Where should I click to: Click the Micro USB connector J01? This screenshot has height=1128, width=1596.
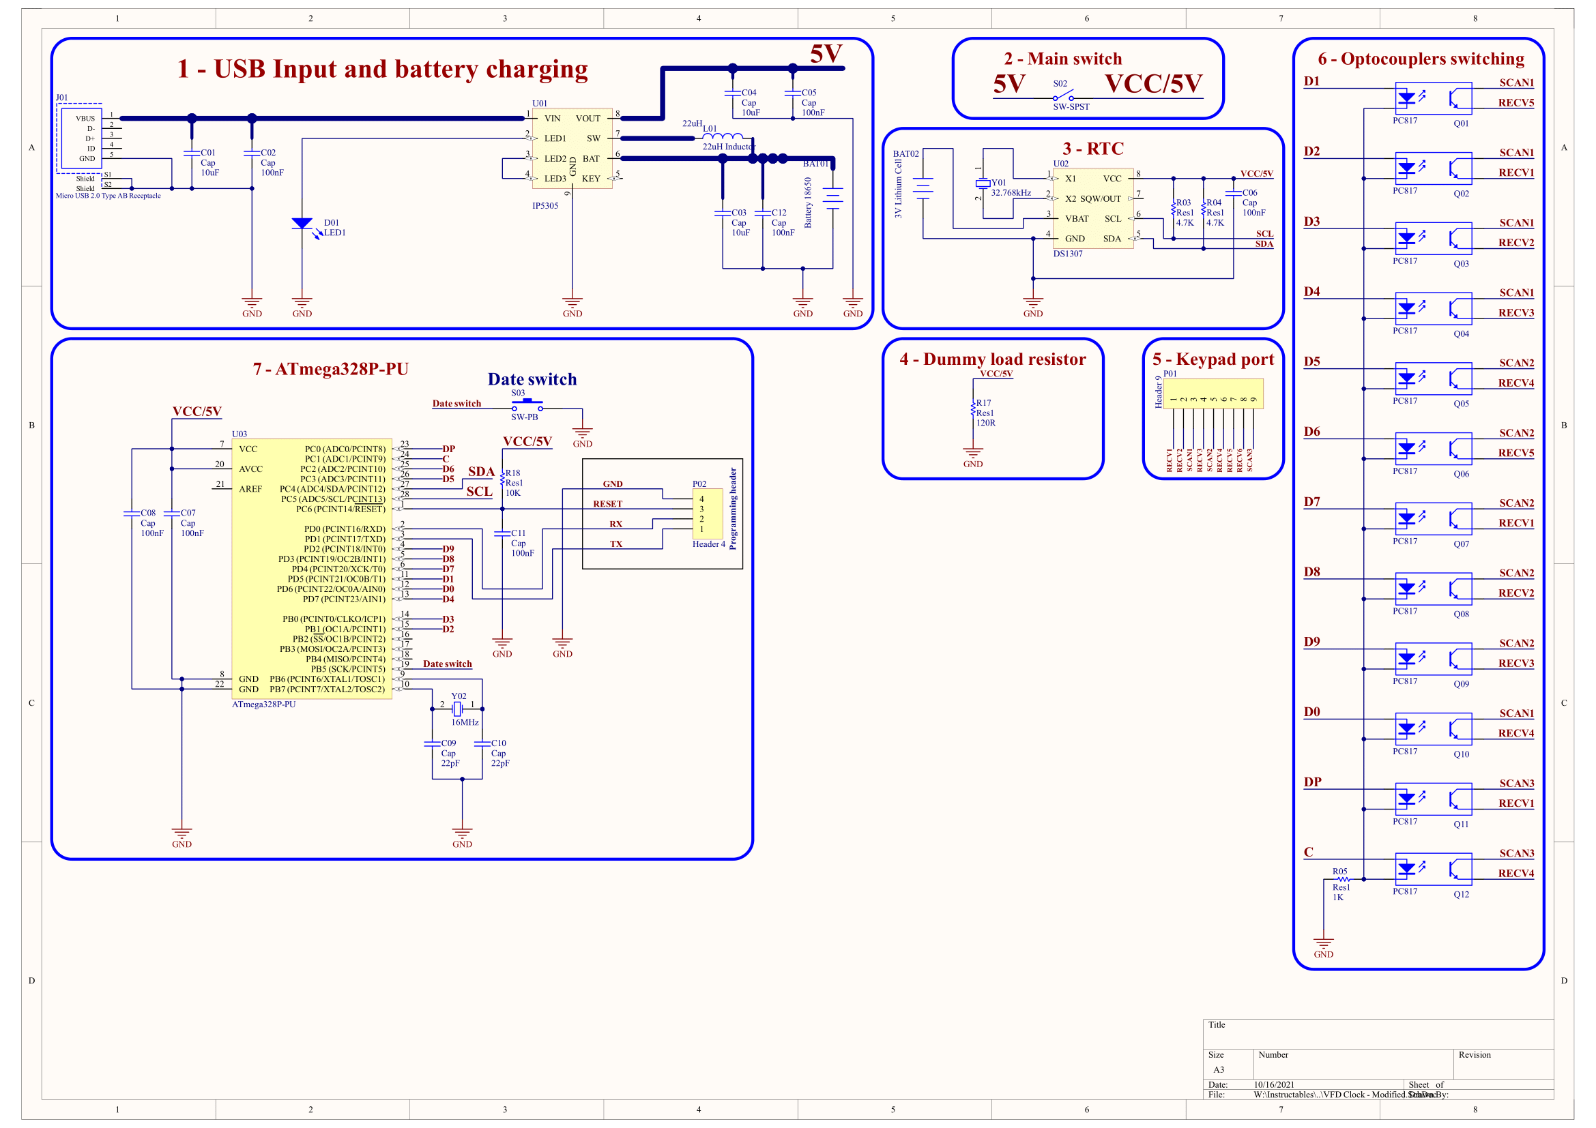tap(81, 138)
